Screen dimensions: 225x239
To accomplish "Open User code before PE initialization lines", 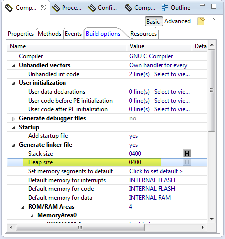I will coord(160,101).
